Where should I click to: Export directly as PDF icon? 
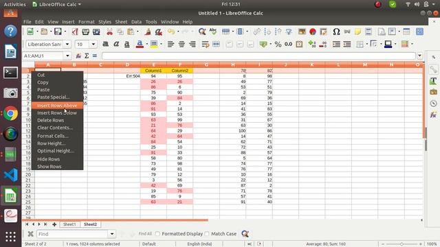(x=75, y=32)
